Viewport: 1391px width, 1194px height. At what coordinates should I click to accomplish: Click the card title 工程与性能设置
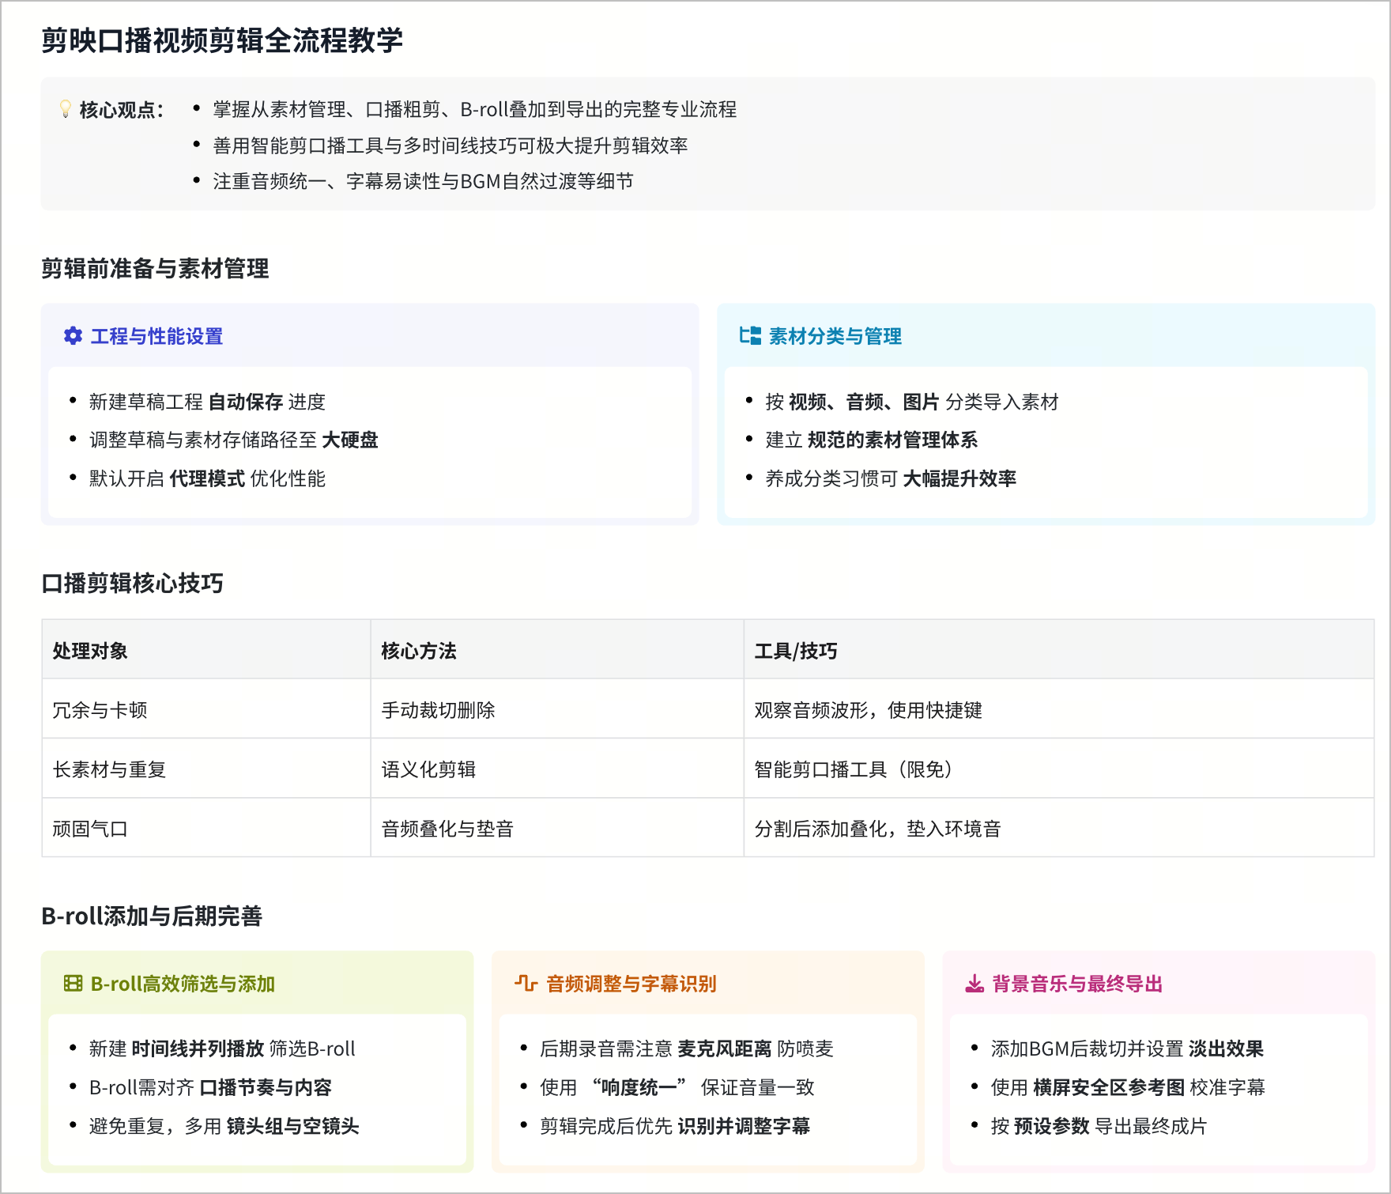pyautogui.click(x=156, y=336)
